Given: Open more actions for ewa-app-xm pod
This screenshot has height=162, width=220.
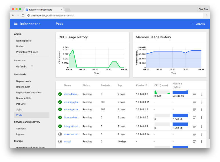Looking at the screenshot, I should (202, 109).
